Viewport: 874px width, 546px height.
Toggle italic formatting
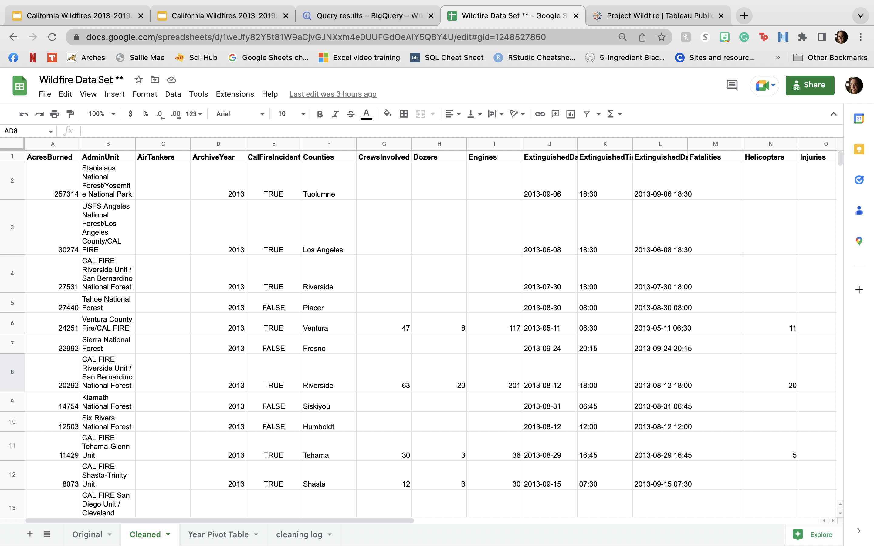[x=335, y=114]
